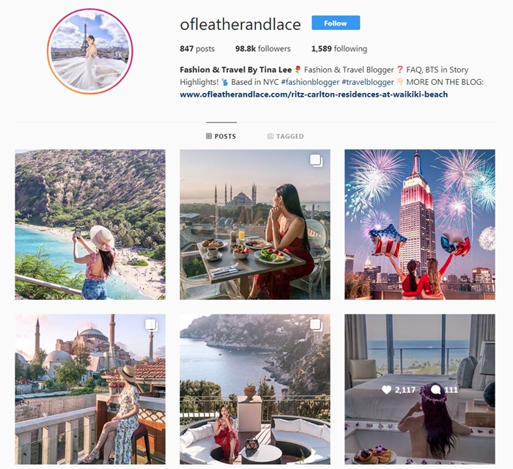Open the beach cove selfie post
The width and height of the screenshot is (513, 469).
point(90,225)
